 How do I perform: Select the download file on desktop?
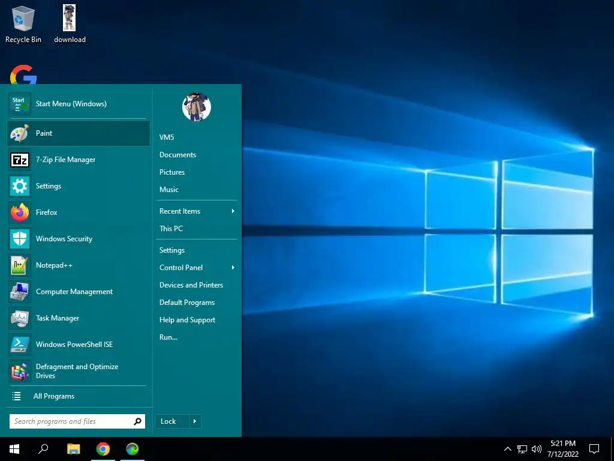tap(70, 24)
